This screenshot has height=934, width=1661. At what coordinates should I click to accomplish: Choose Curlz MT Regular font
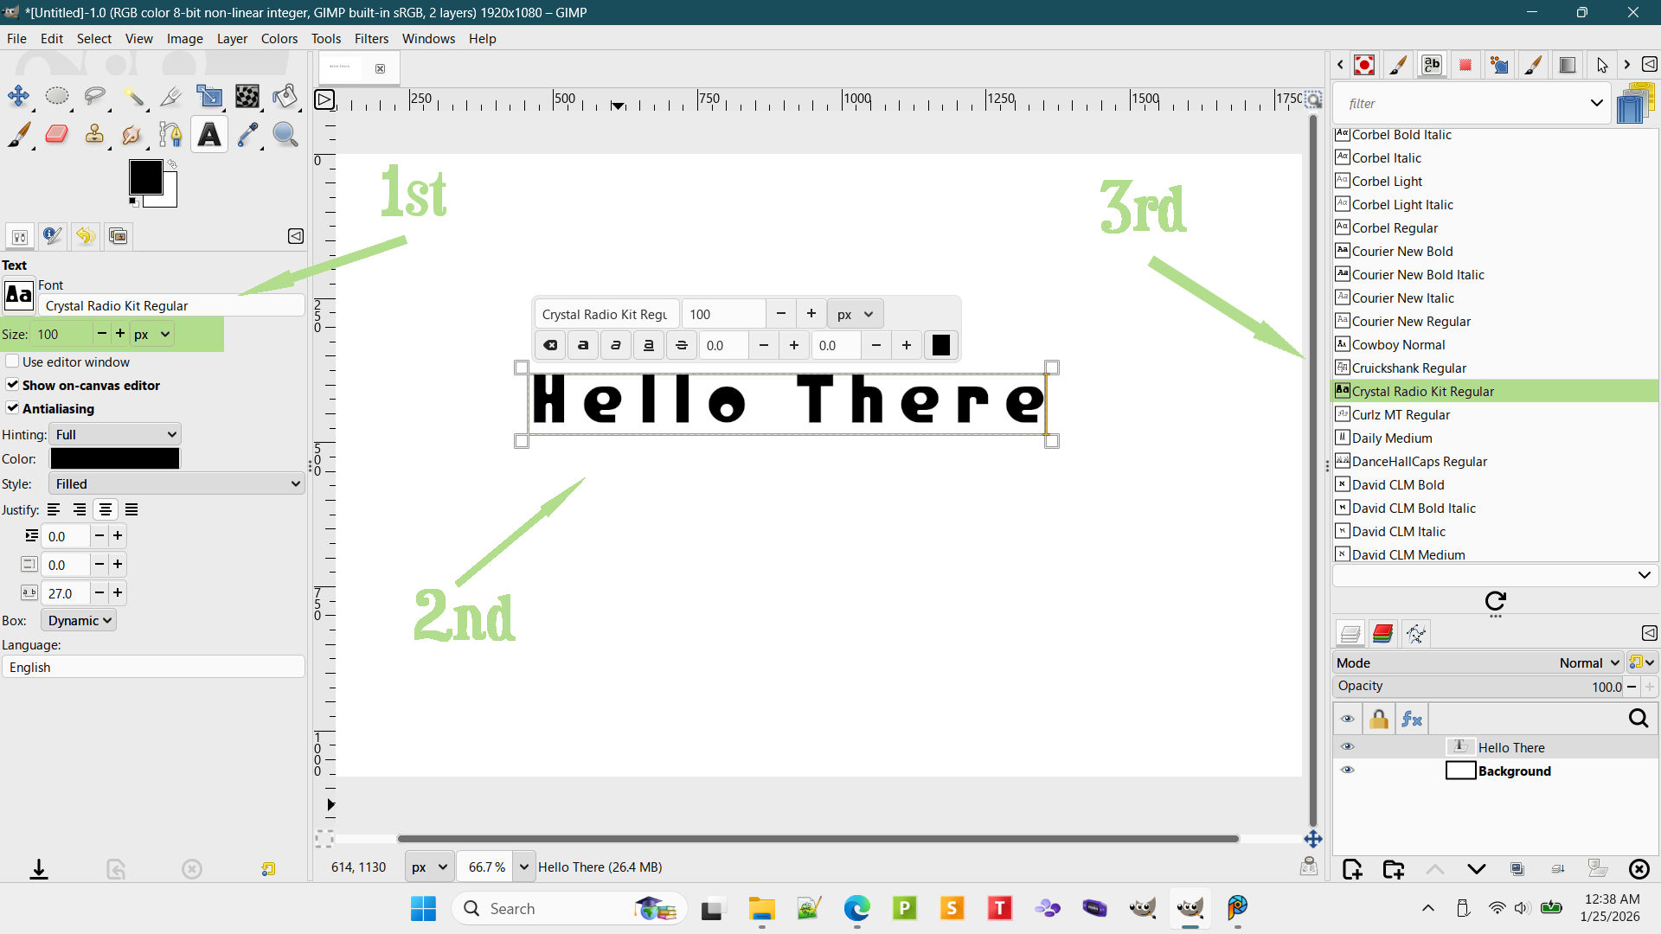(1495, 414)
